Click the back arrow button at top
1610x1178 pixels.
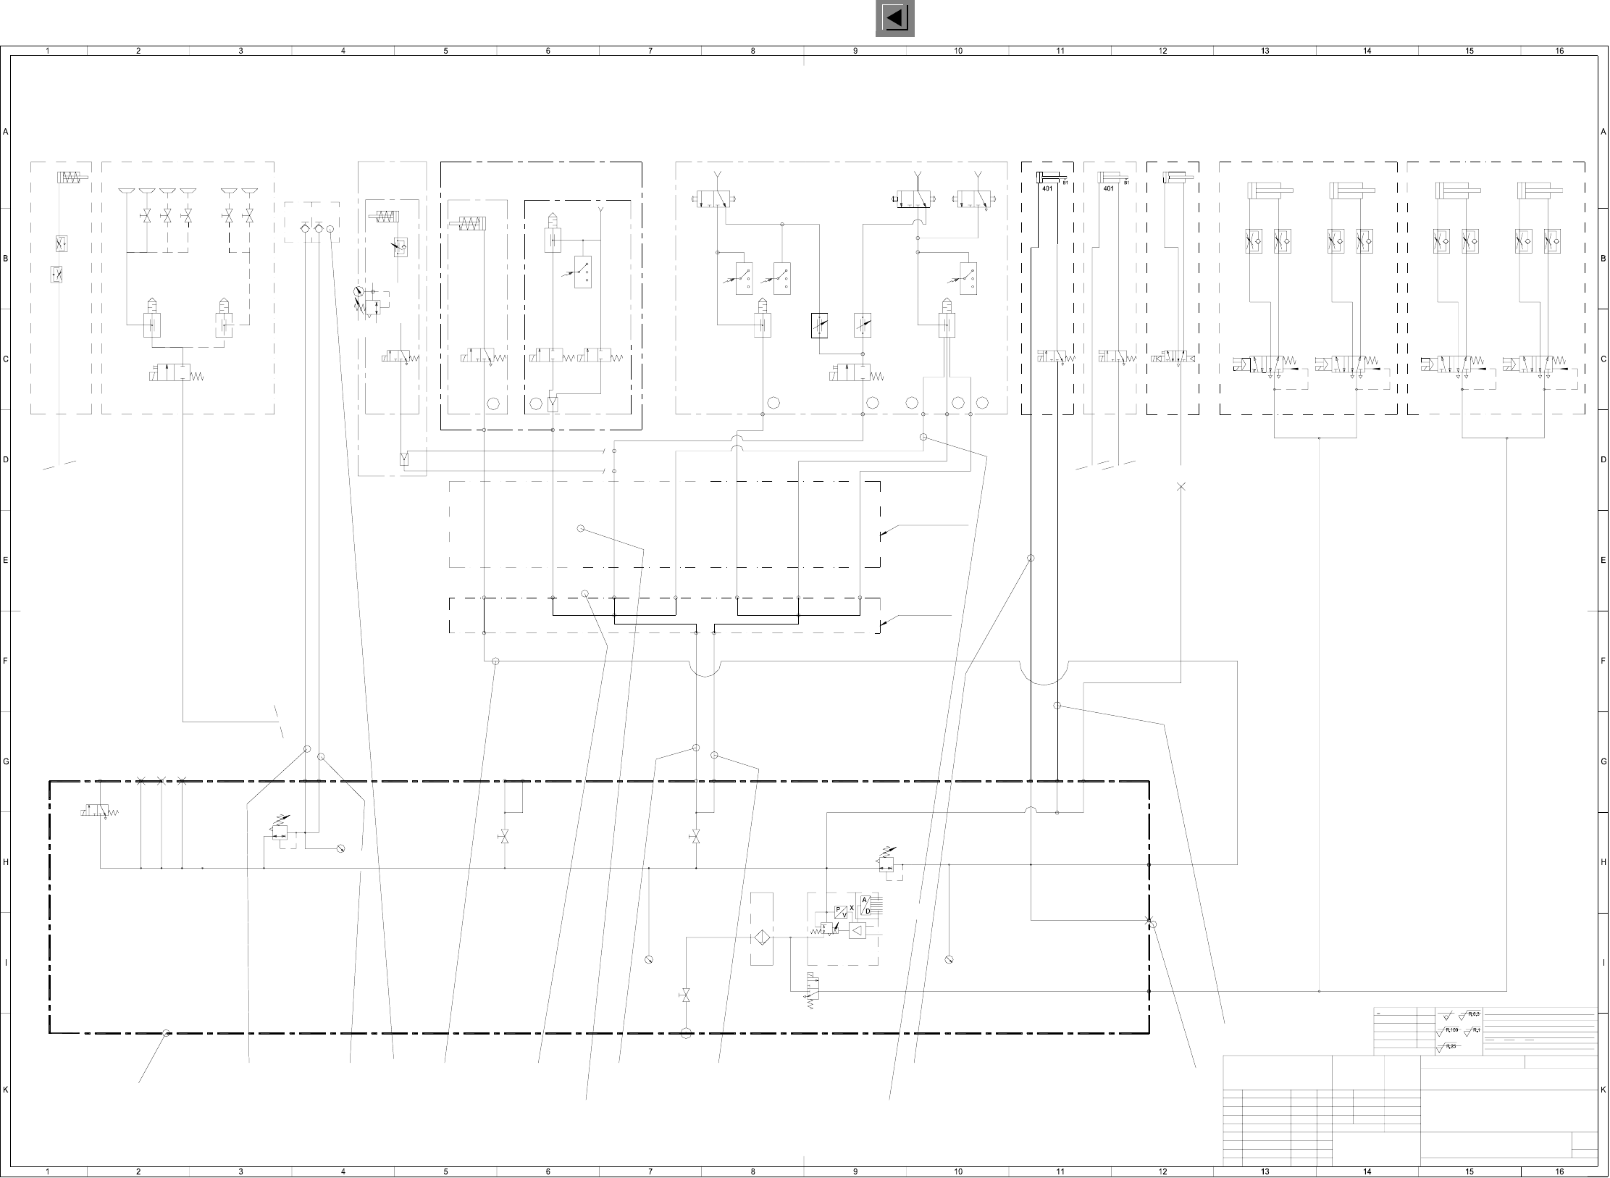click(894, 18)
